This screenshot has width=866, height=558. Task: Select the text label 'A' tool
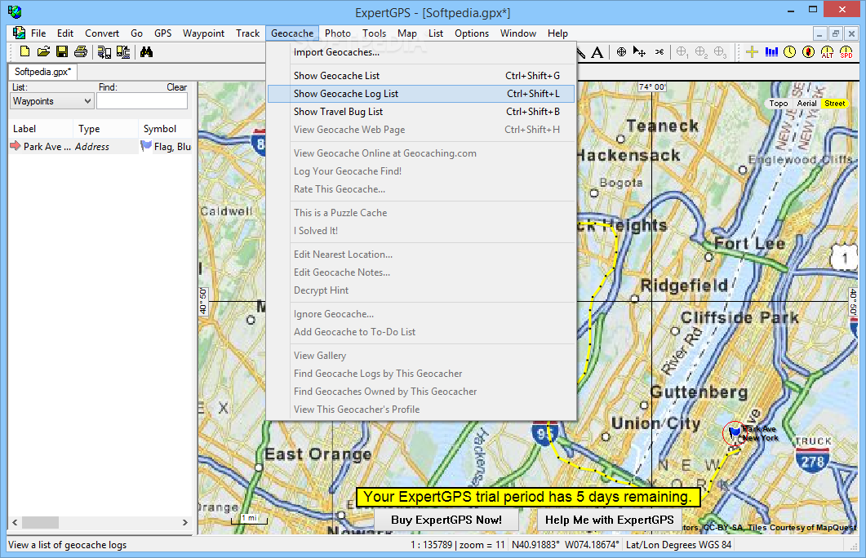597,52
